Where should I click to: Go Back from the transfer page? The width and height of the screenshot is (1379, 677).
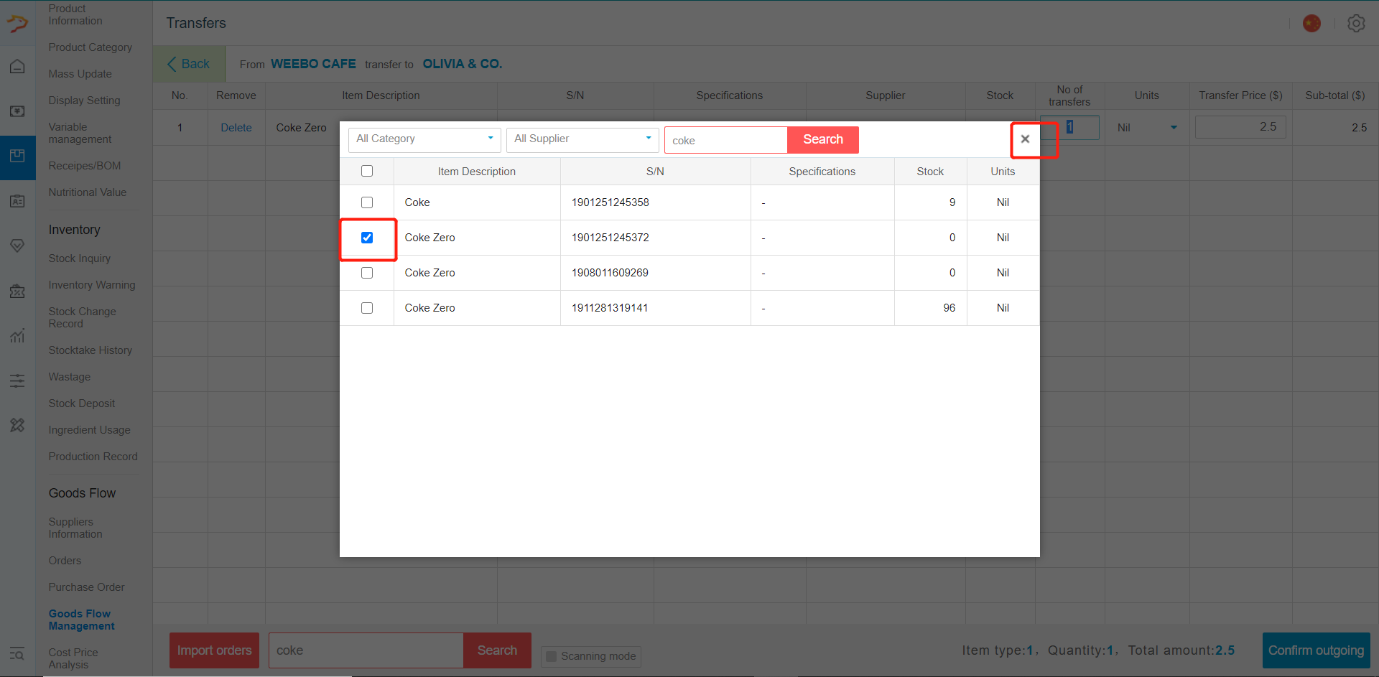[x=189, y=64]
